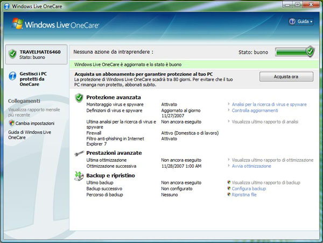Select the TRAVELMATE6460 status panel
This screenshot has width=323, height=243.
coord(36,54)
